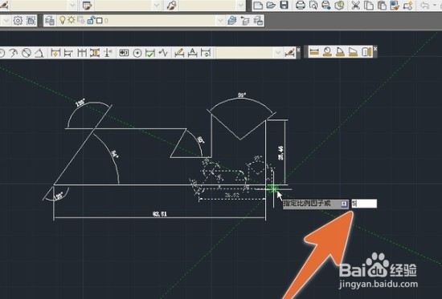Select the Inspection dimension tool
Image resolution: width=442 pixels, height=299 pixels.
pos(150,53)
